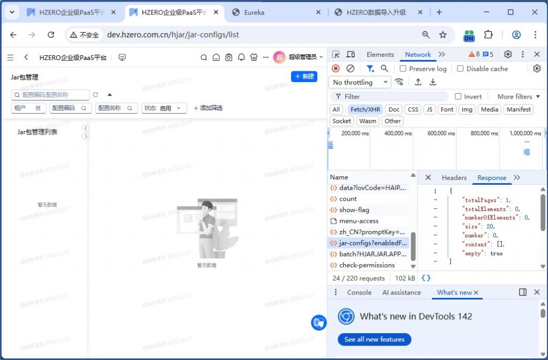Click the record network log icon
548x360 pixels.
[x=336, y=69]
